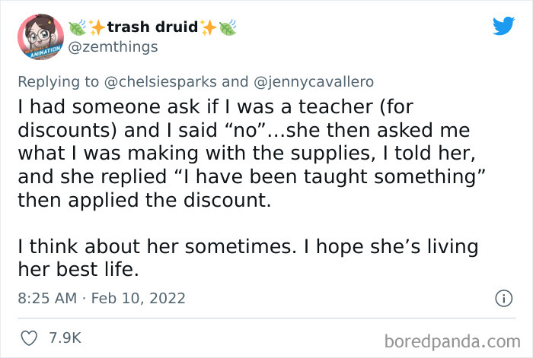Click the Twitter bird logo
This screenshot has width=533, height=358.
click(503, 27)
